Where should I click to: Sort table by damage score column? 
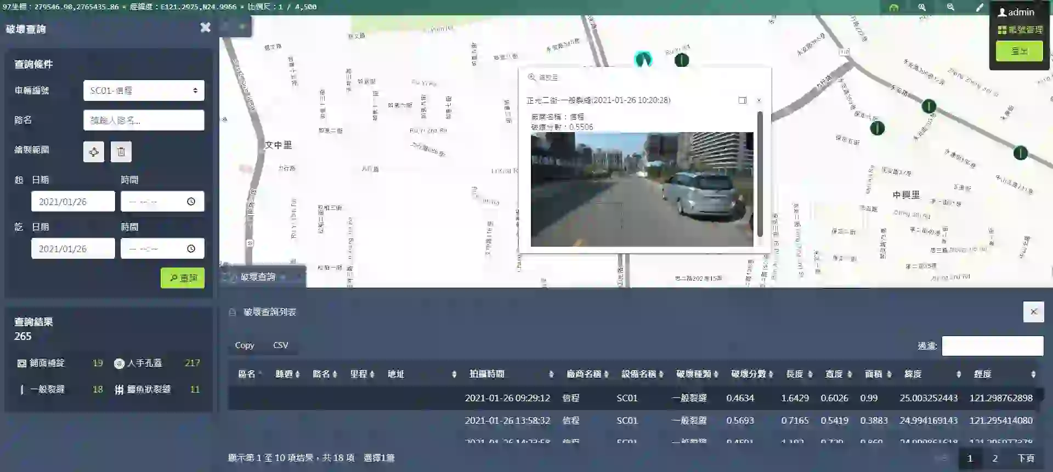click(752, 374)
